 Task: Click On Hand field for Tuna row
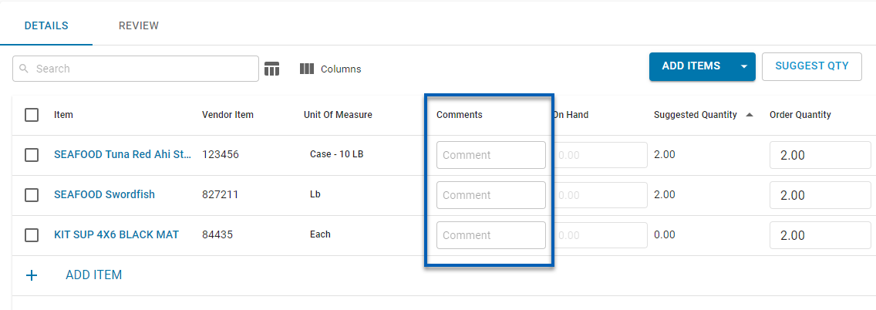tap(601, 155)
